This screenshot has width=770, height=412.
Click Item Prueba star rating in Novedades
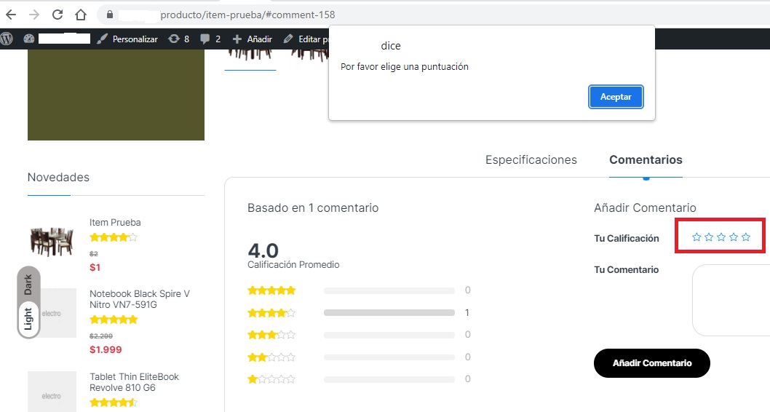[x=114, y=238]
